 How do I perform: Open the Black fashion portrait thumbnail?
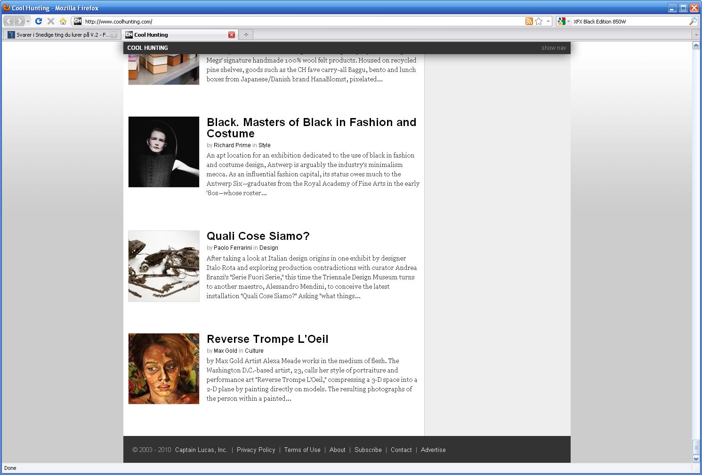coord(164,152)
